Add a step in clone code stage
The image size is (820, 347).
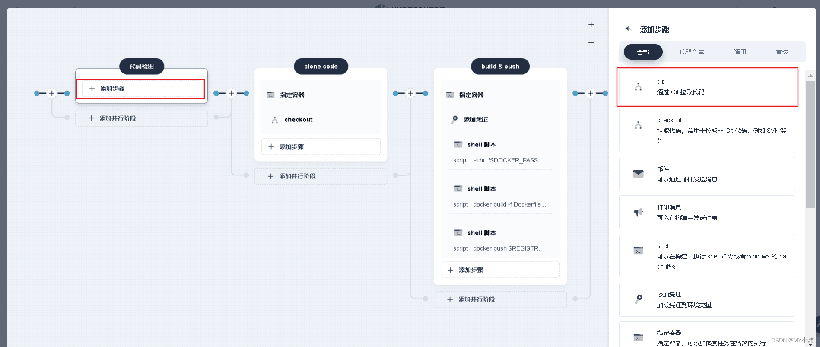(x=321, y=146)
